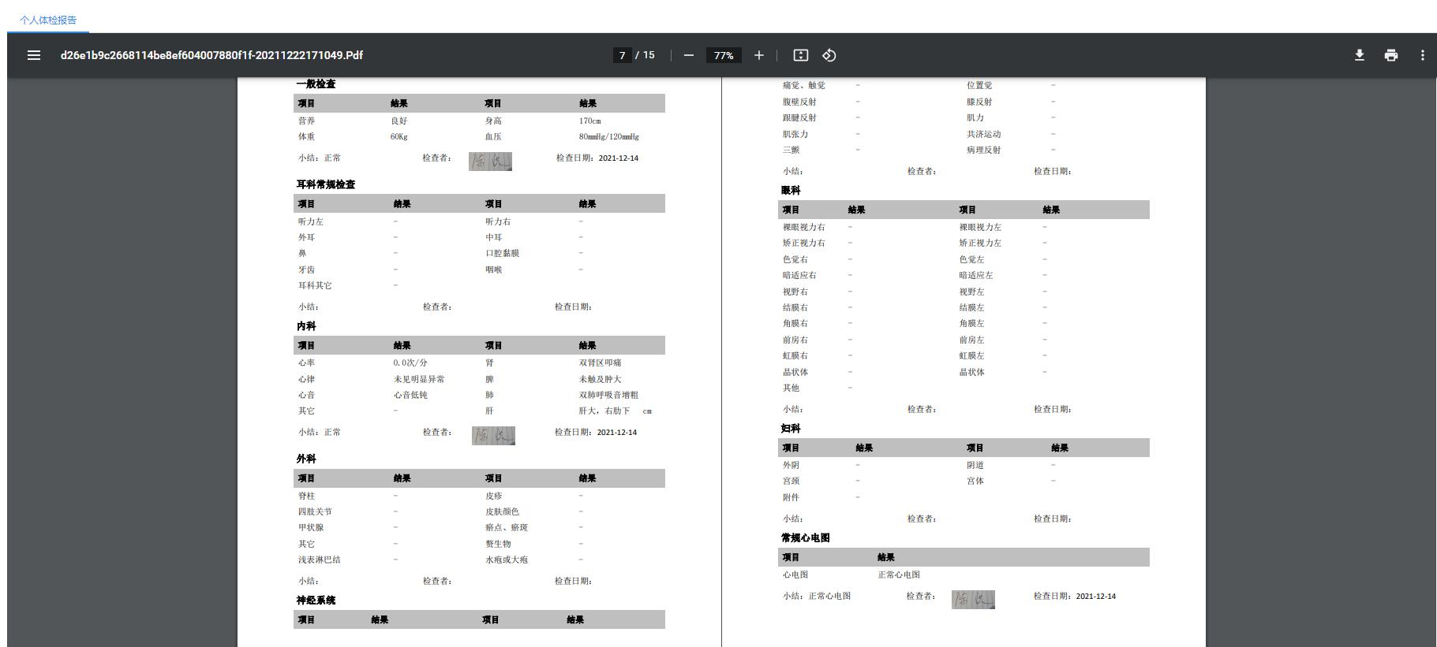Click the 心电图 item label
Viewport: 1437px width, 647px height.
click(795, 574)
